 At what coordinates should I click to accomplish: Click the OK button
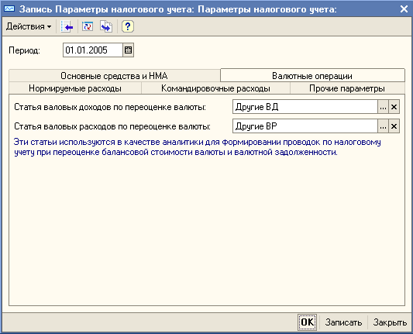pos(307,322)
